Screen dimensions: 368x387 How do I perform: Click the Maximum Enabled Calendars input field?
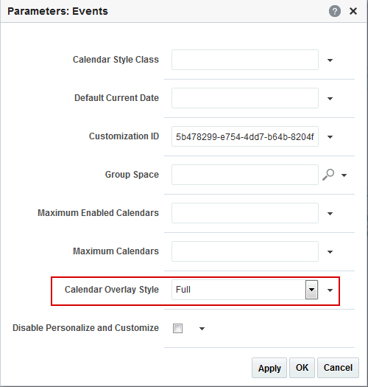245,213
